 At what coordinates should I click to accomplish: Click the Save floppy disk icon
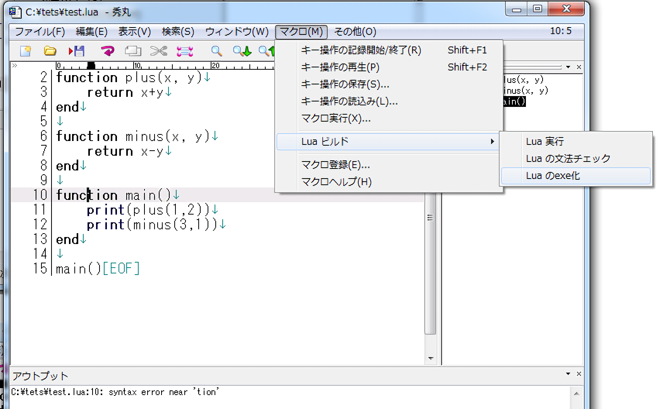[x=77, y=51]
